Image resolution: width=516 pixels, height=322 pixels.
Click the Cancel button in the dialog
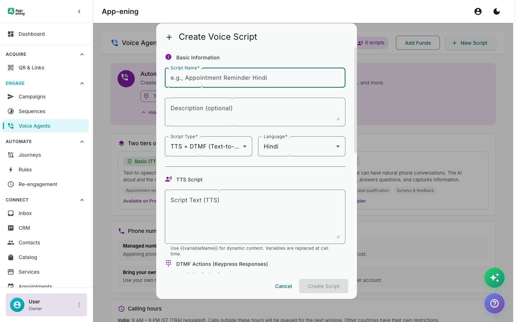(283, 286)
